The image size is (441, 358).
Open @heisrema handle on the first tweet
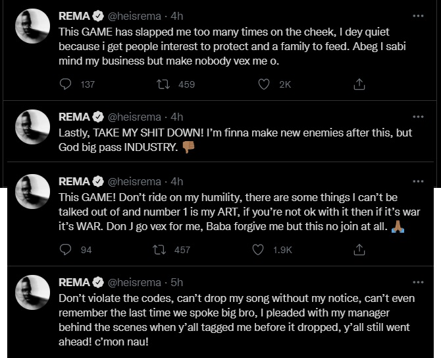(x=134, y=16)
